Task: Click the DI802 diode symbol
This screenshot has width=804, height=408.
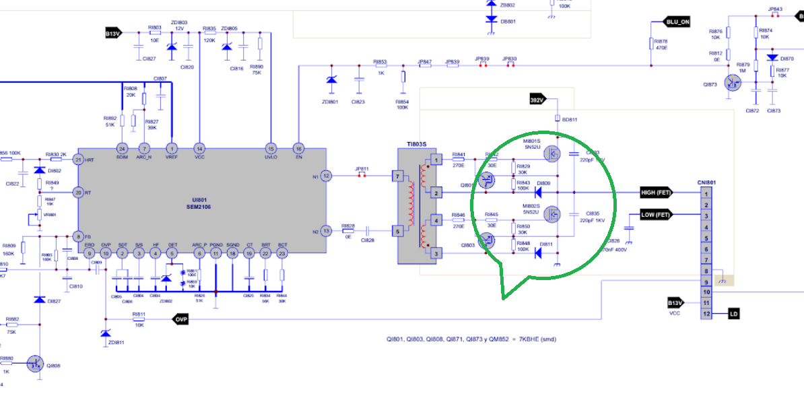Action: [40, 171]
